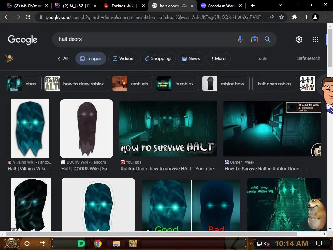Expand the Tools options
The width and height of the screenshot is (333, 250).
(x=262, y=58)
